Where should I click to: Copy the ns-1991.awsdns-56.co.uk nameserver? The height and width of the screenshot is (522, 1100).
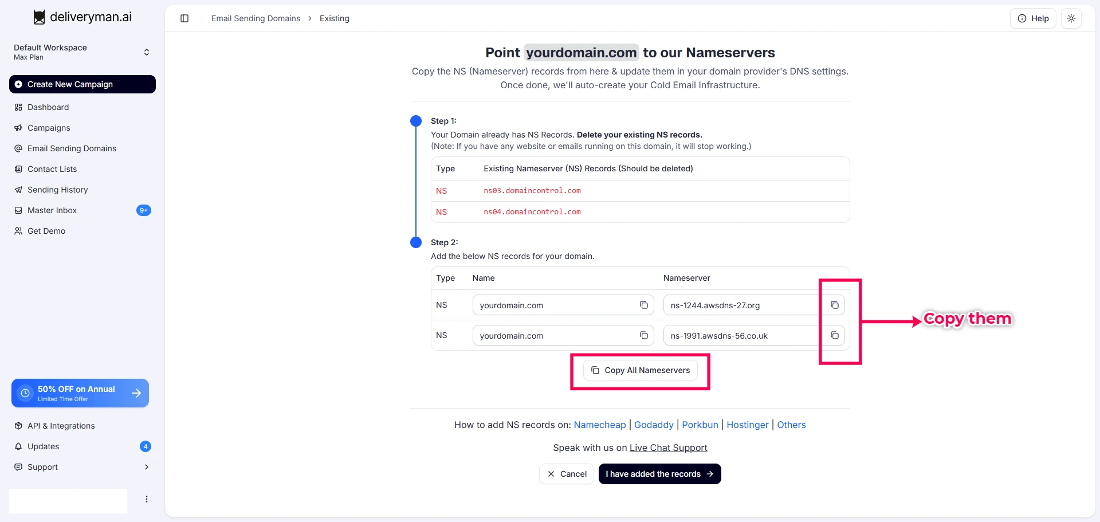tap(835, 335)
